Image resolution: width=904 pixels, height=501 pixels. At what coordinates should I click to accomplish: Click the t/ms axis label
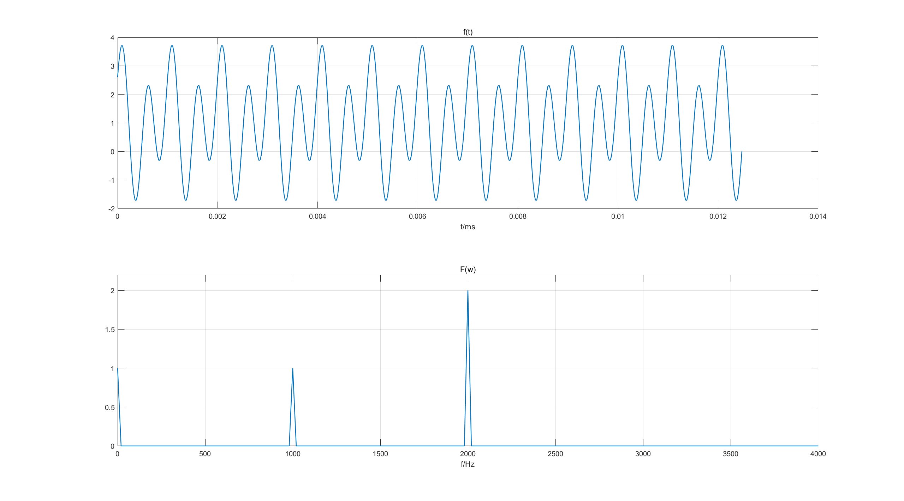click(468, 227)
